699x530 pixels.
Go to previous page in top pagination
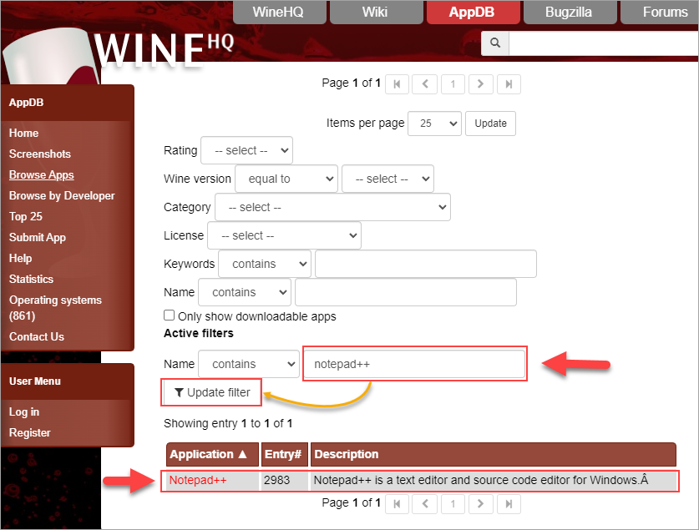pos(425,83)
